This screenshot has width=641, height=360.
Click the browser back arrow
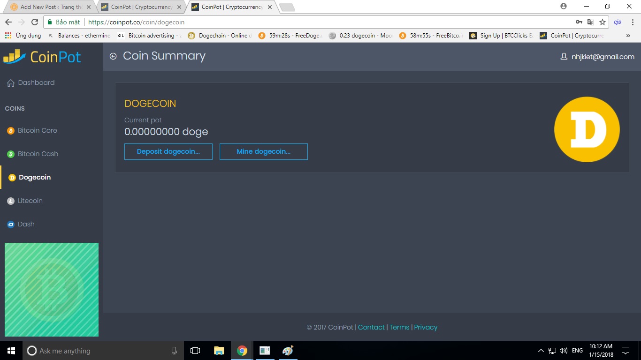8,22
